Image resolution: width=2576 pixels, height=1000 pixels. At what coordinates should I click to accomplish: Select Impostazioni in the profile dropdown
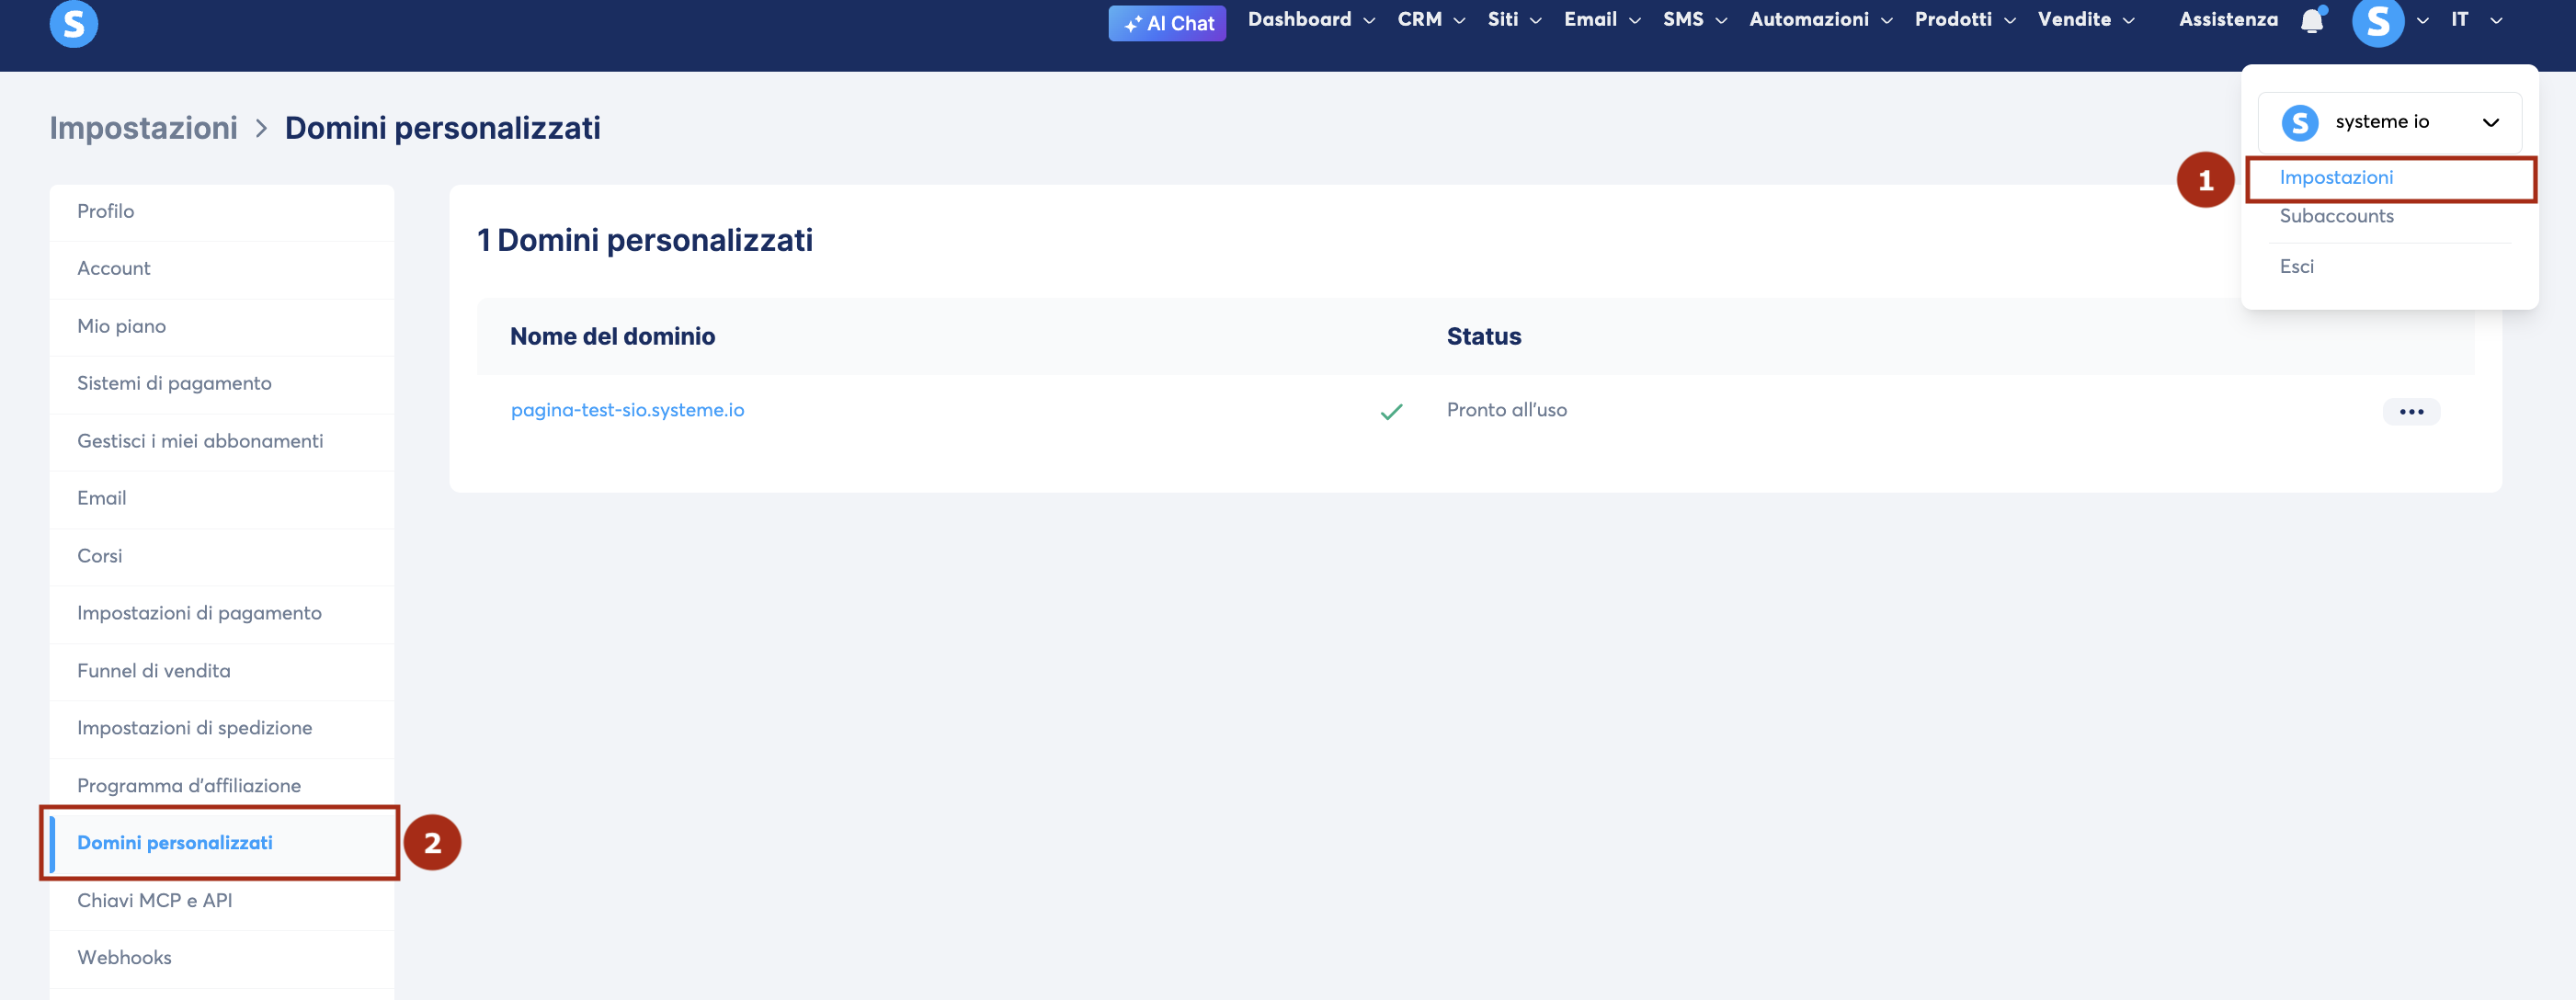click(x=2336, y=177)
